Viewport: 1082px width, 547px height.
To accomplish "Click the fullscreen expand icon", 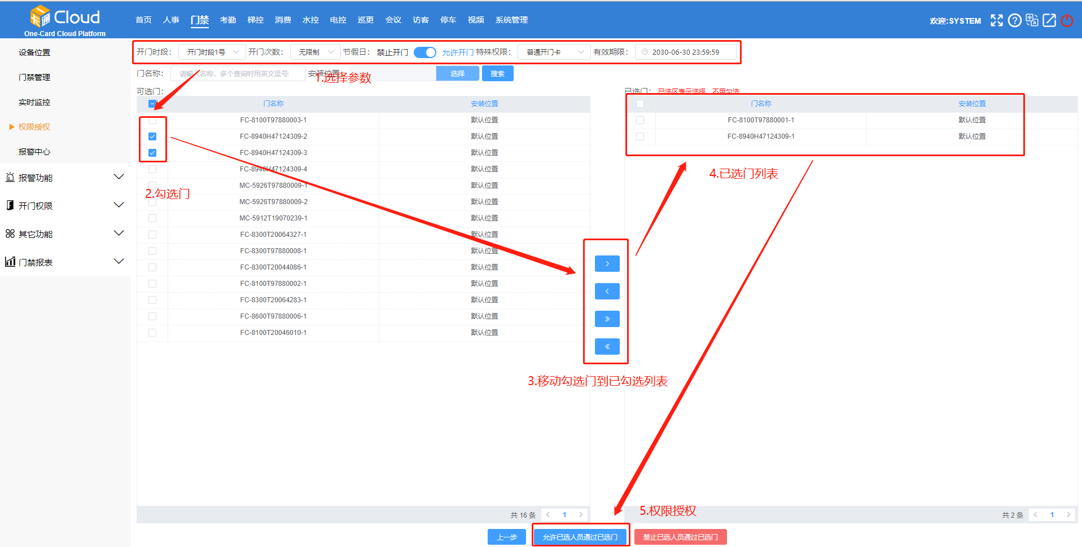I will pyautogui.click(x=997, y=20).
